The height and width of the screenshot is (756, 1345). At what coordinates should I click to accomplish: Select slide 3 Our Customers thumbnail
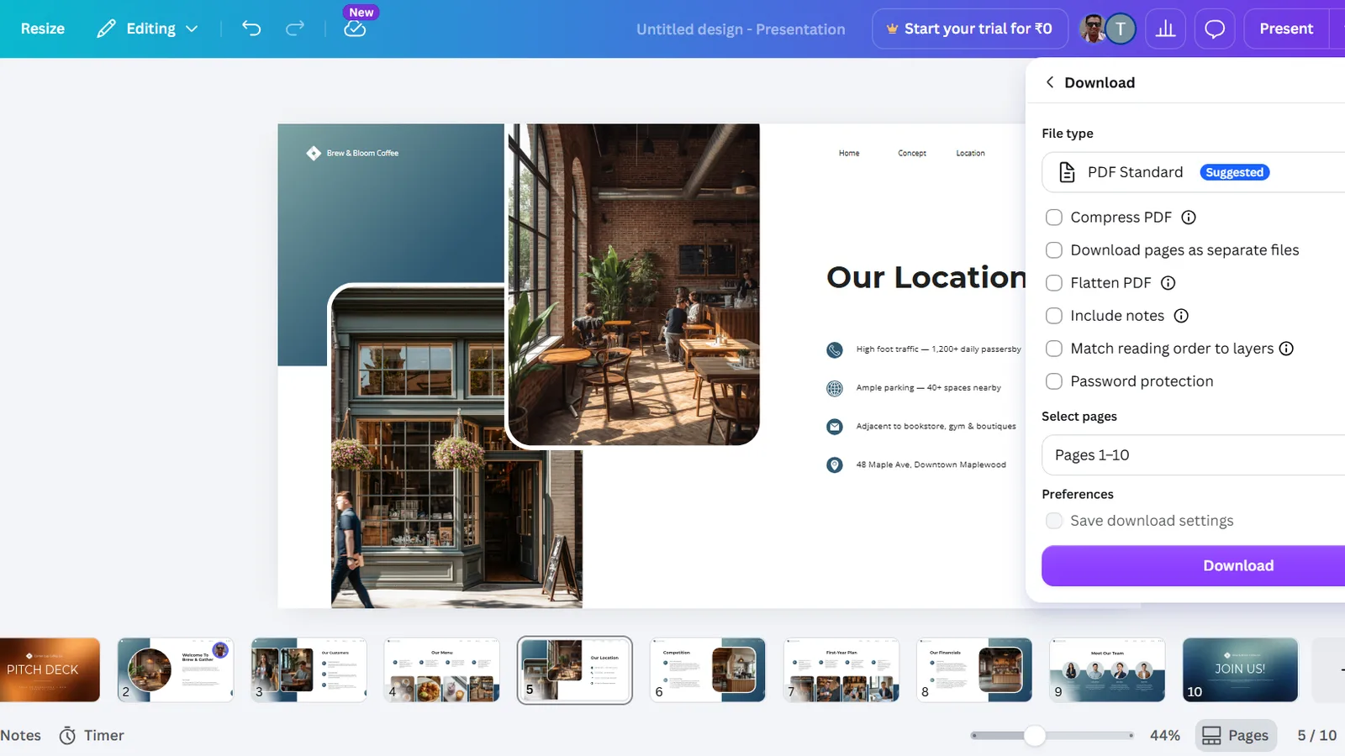[309, 669]
